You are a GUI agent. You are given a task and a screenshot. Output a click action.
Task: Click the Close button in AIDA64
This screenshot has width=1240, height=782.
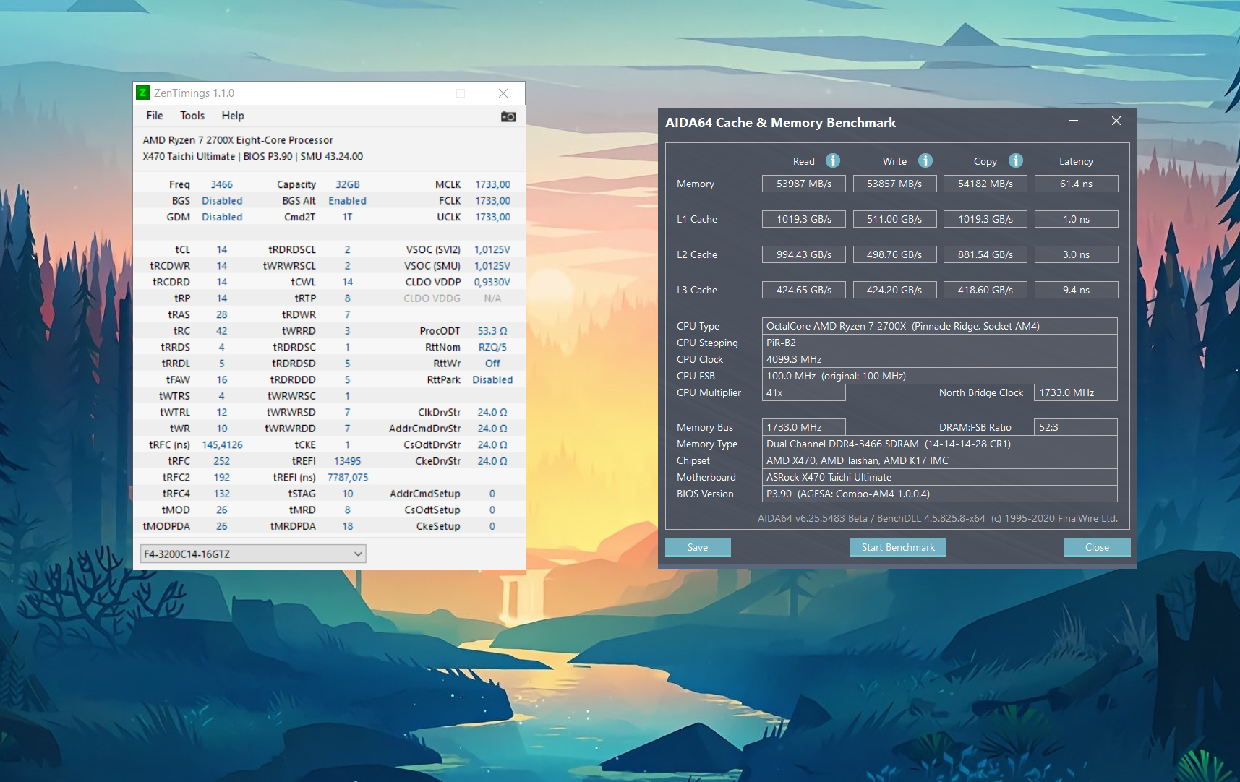[x=1097, y=547]
